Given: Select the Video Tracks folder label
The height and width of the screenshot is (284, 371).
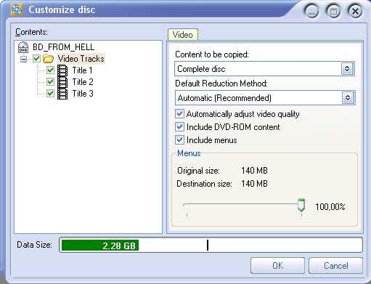Looking at the screenshot, I should [x=81, y=59].
